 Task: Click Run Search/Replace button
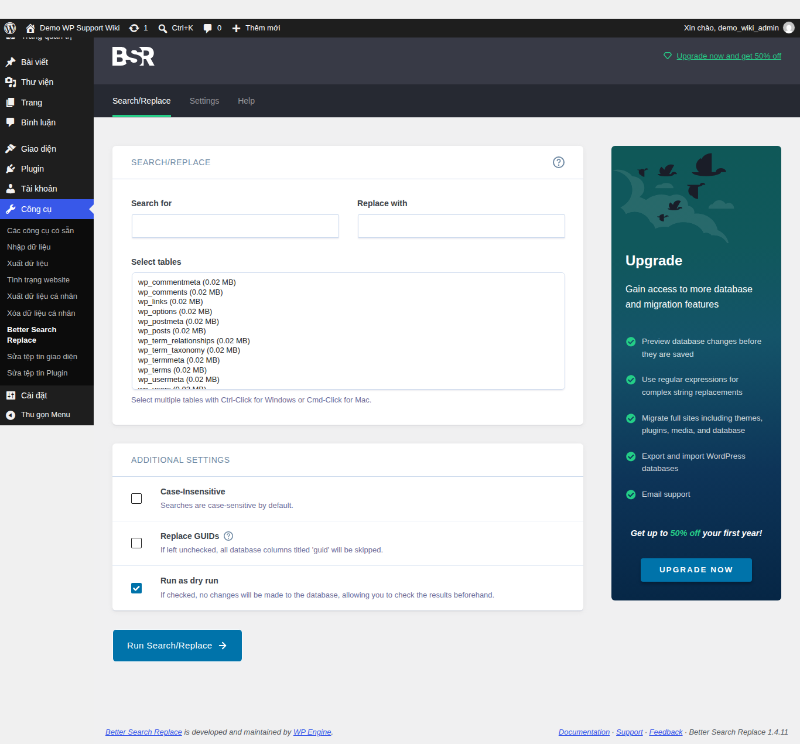177,646
